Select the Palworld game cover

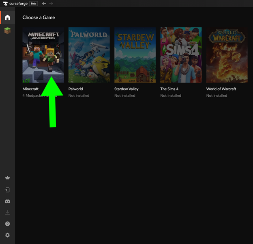coord(89,55)
